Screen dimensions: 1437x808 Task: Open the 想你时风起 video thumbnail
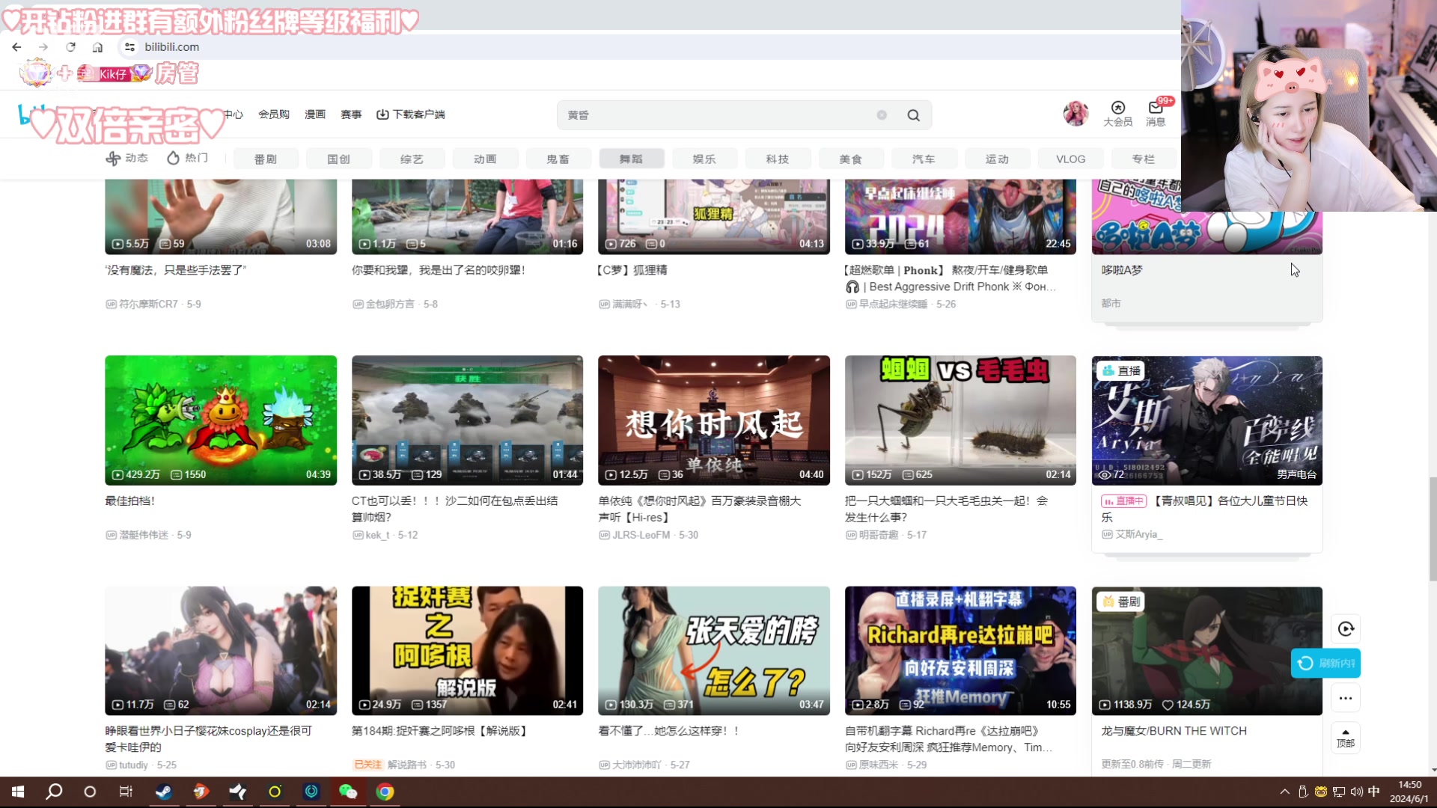(714, 420)
